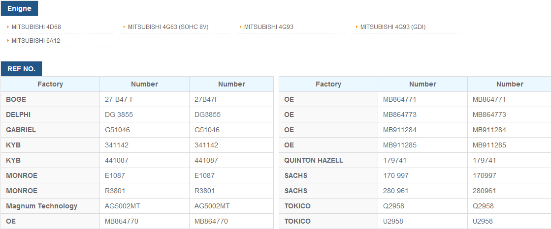Click the orange arrow beside MITSUBISHI 4G93 (GDI)

click(x=357, y=27)
